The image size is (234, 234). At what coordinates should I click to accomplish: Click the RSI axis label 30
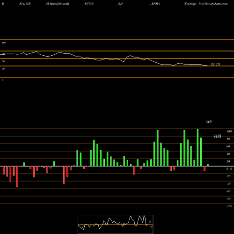(x=3, y=69)
